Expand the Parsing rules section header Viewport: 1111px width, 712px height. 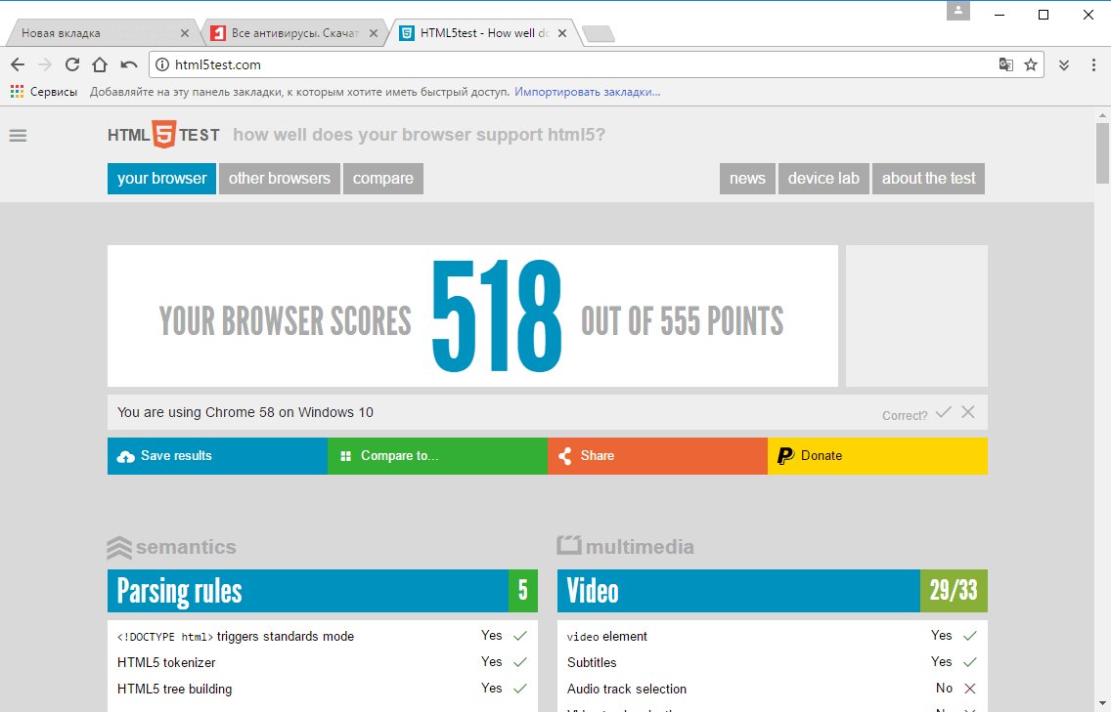323,591
